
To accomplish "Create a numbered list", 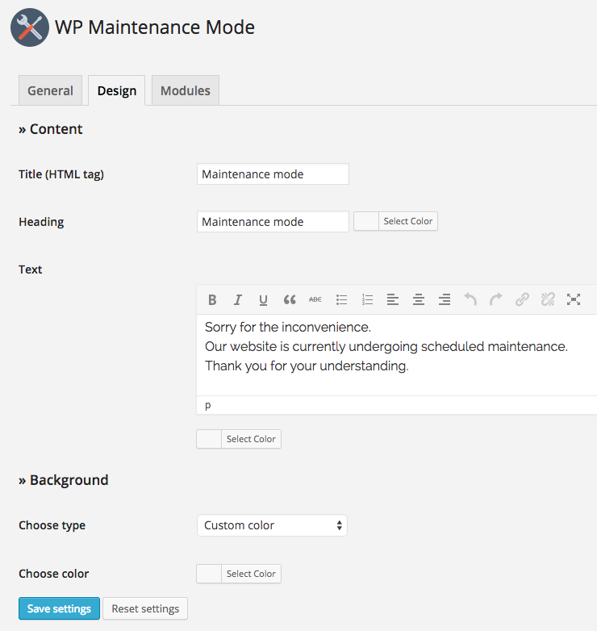I will click(x=367, y=299).
